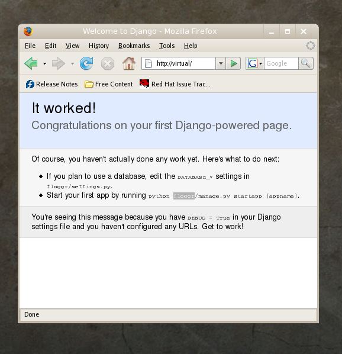The width and height of the screenshot is (342, 354).
Task: Close the Firefox window
Action: tap(304, 31)
